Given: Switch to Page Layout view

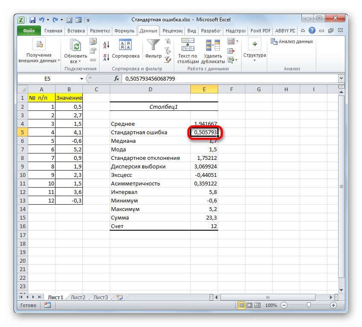Looking at the screenshot, I should click(249, 305).
